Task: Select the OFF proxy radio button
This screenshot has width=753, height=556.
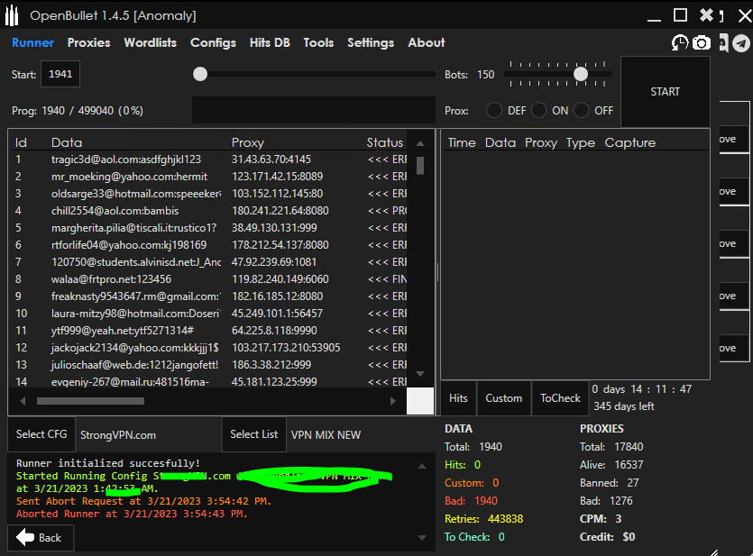Action: tap(582, 110)
